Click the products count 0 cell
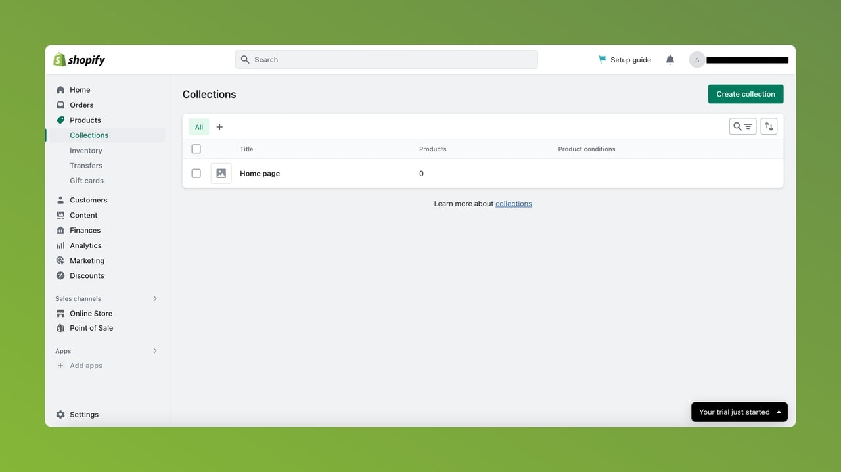The height and width of the screenshot is (472, 841). pyautogui.click(x=421, y=174)
